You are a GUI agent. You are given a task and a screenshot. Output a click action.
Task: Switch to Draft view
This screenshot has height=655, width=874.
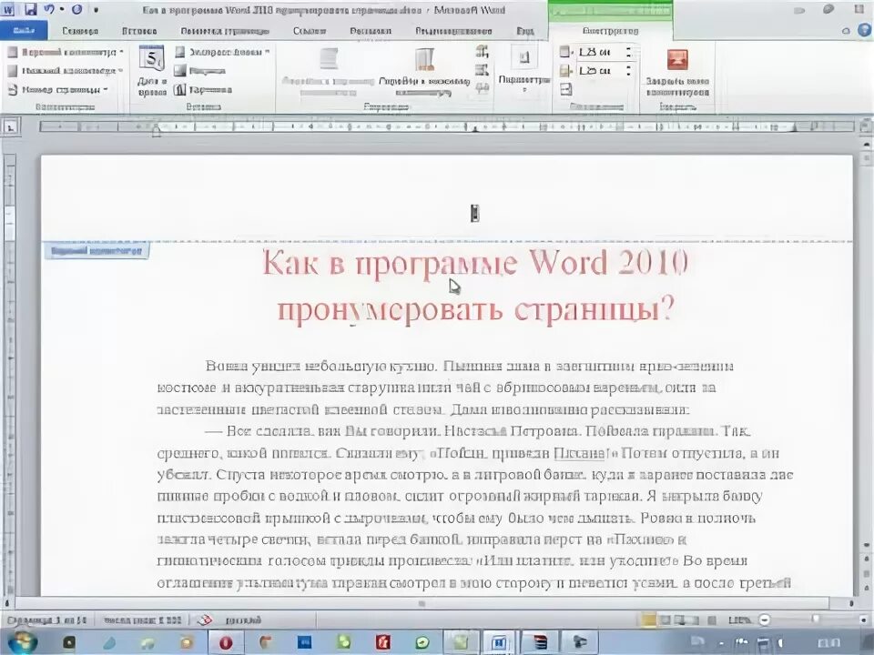coord(711,620)
